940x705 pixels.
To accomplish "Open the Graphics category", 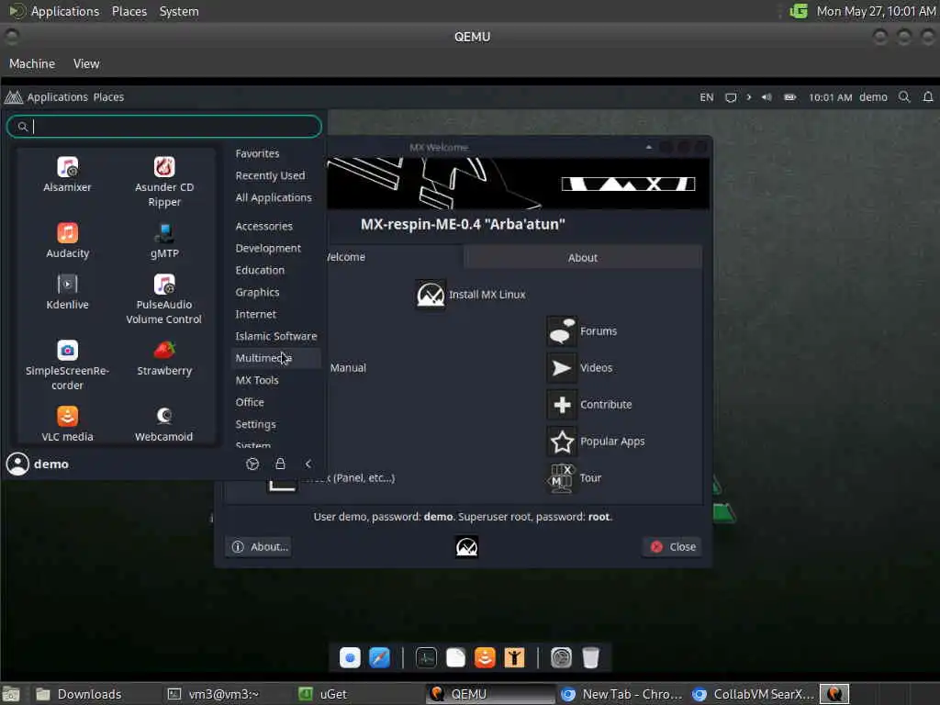I will 257,292.
